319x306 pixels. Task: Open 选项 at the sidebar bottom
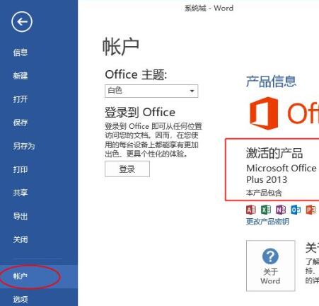pyautogui.click(x=21, y=300)
